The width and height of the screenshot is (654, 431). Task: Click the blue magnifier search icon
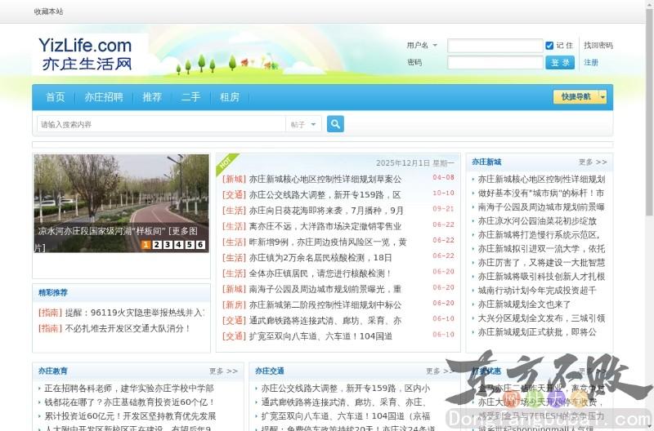(335, 124)
